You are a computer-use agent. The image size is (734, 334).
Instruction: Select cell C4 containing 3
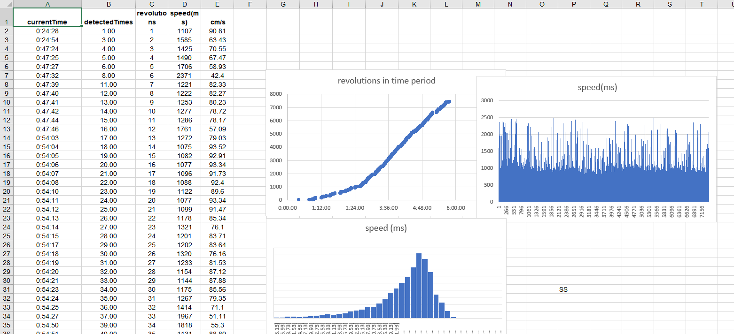click(x=151, y=49)
